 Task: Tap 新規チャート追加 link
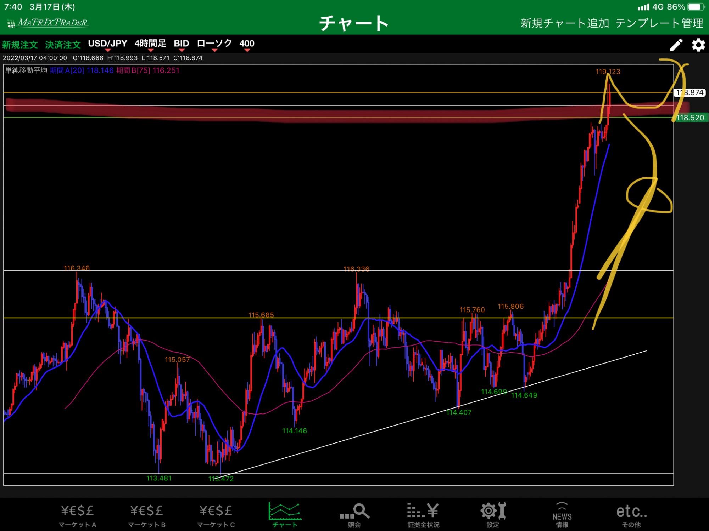(x=565, y=23)
